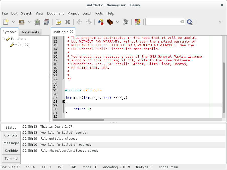227x170 pixels.
Task: Open the File menu
Action: pyautogui.click(x=5, y=13)
